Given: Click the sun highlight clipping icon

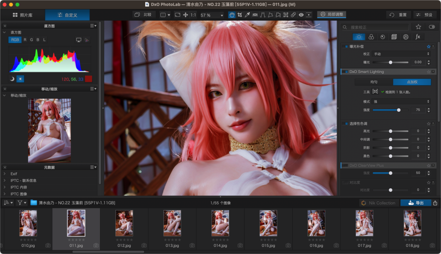Looking at the screenshot, I should pyautogui.click(x=20, y=79).
